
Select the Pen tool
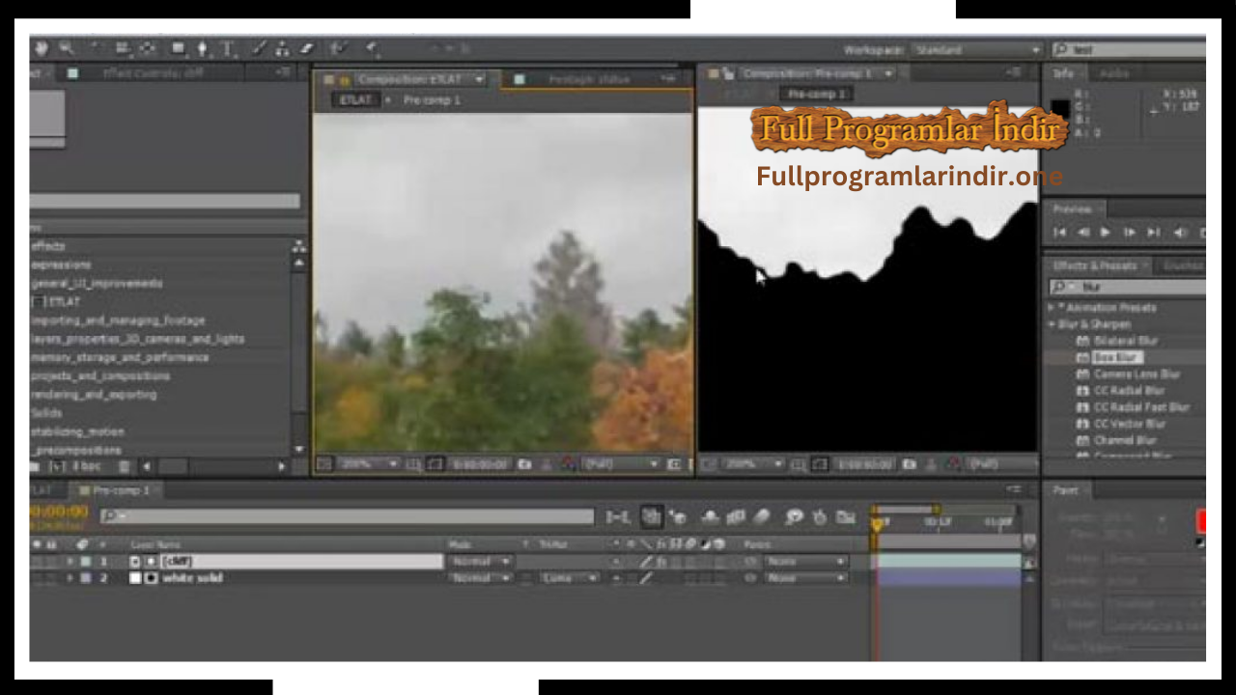pos(203,47)
